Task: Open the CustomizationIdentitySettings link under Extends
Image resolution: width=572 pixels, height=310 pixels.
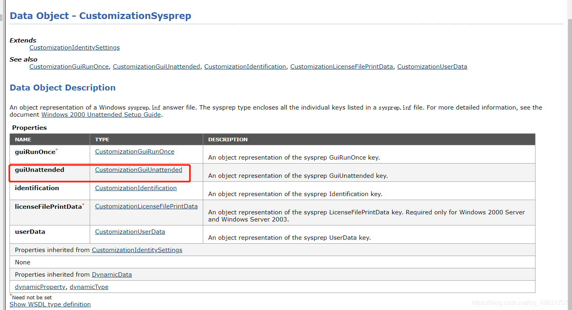Action: tap(75, 48)
